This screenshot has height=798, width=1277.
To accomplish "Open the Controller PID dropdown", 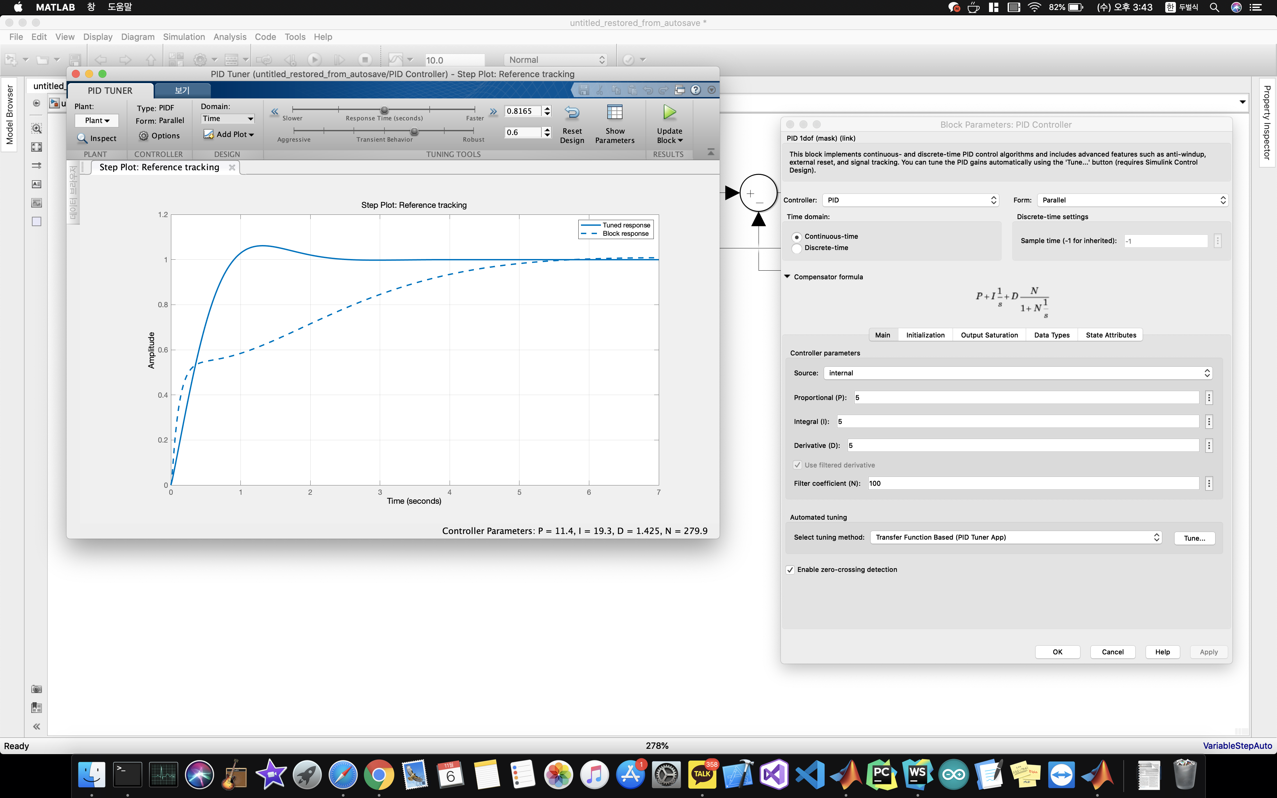I will (911, 200).
